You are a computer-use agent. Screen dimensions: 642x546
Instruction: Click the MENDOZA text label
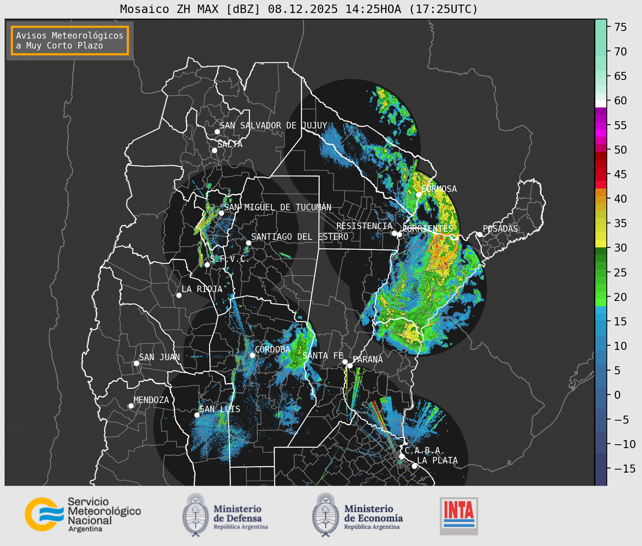151,400
